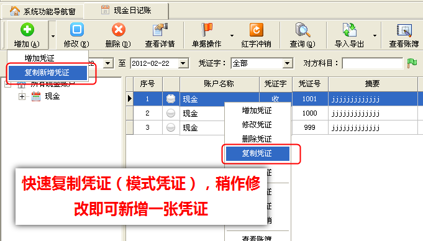Toggle the round marker on row 1

(x=170, y=99)
